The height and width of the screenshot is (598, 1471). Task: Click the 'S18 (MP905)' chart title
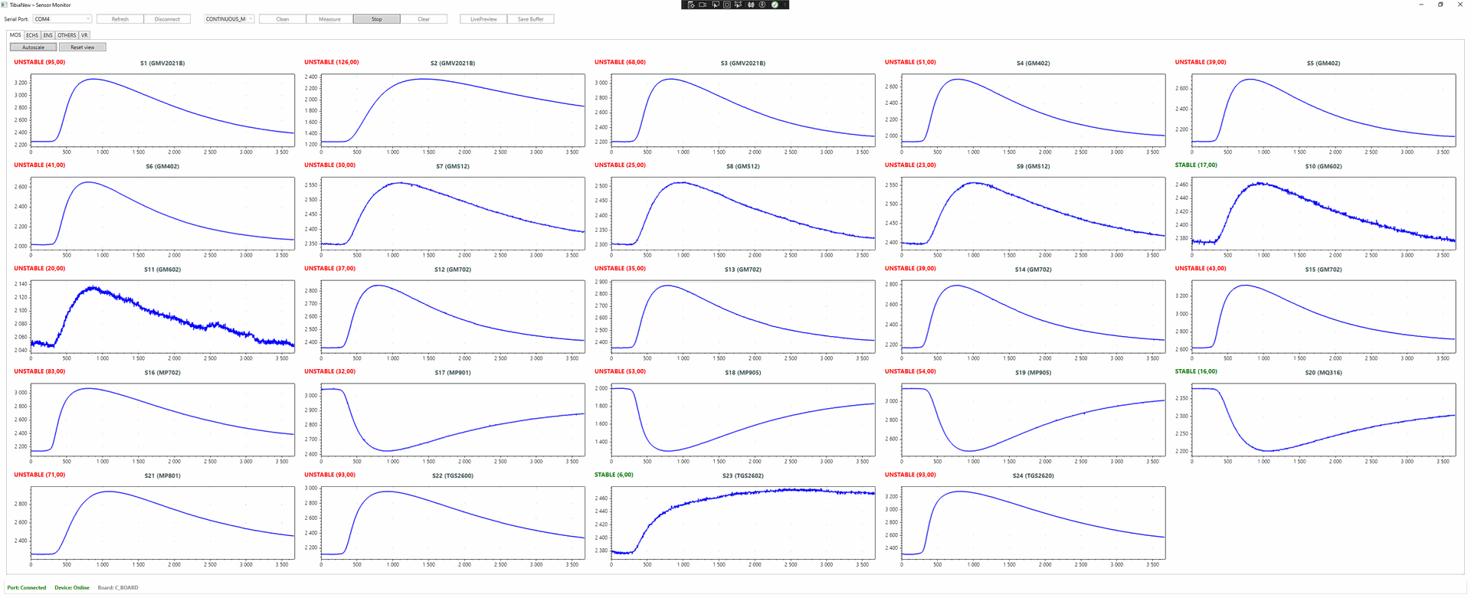[x=743, y=373]
